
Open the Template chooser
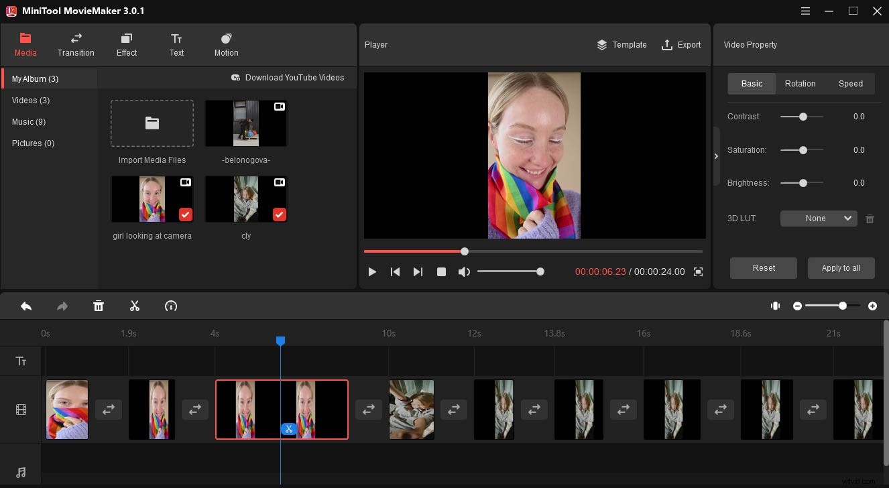click(x=621, y=45)
